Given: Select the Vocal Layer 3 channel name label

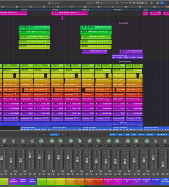Looking at the screenshot, I should pos(61,181).
